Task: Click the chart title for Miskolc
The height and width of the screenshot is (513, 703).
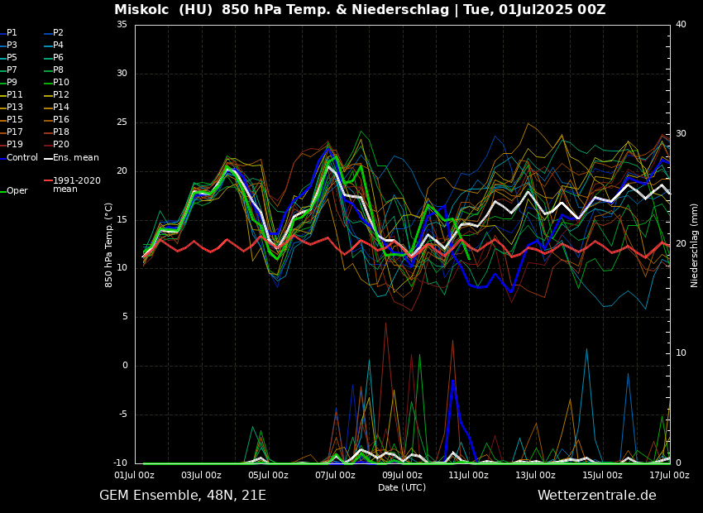Action: click(360, 10)
